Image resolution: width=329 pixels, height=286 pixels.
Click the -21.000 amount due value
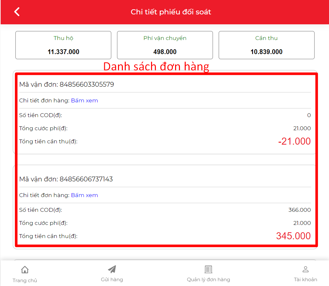294,141
